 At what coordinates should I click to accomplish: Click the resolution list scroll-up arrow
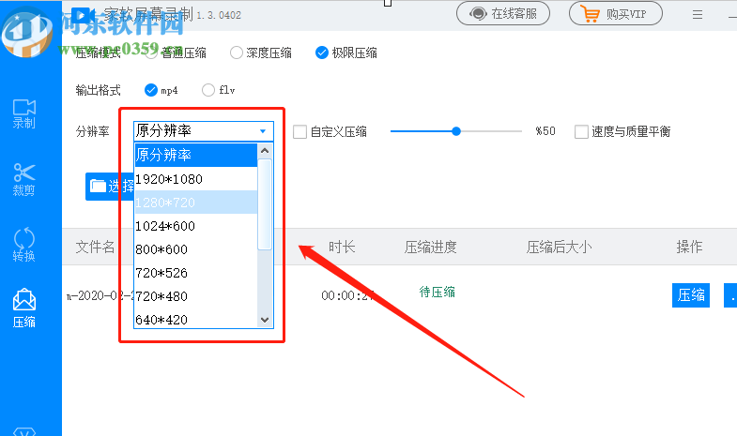(x=265, y=151)
